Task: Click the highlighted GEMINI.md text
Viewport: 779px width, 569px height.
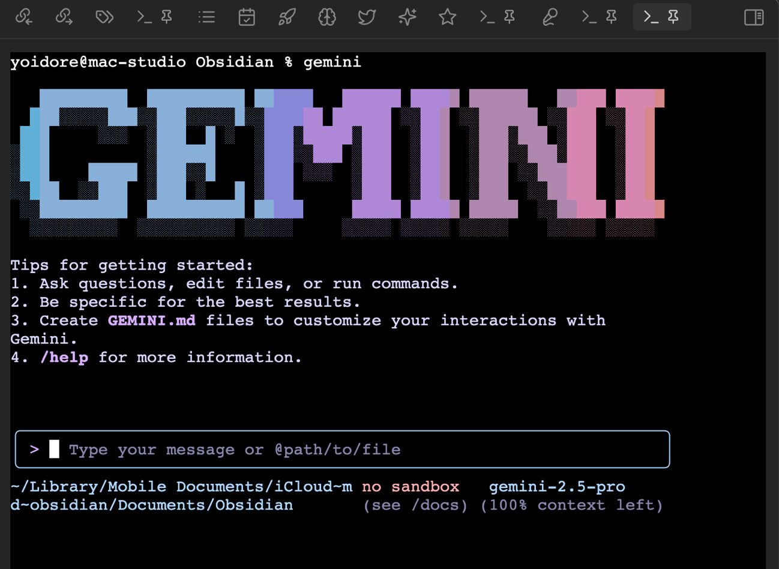Action: (151, 321)
